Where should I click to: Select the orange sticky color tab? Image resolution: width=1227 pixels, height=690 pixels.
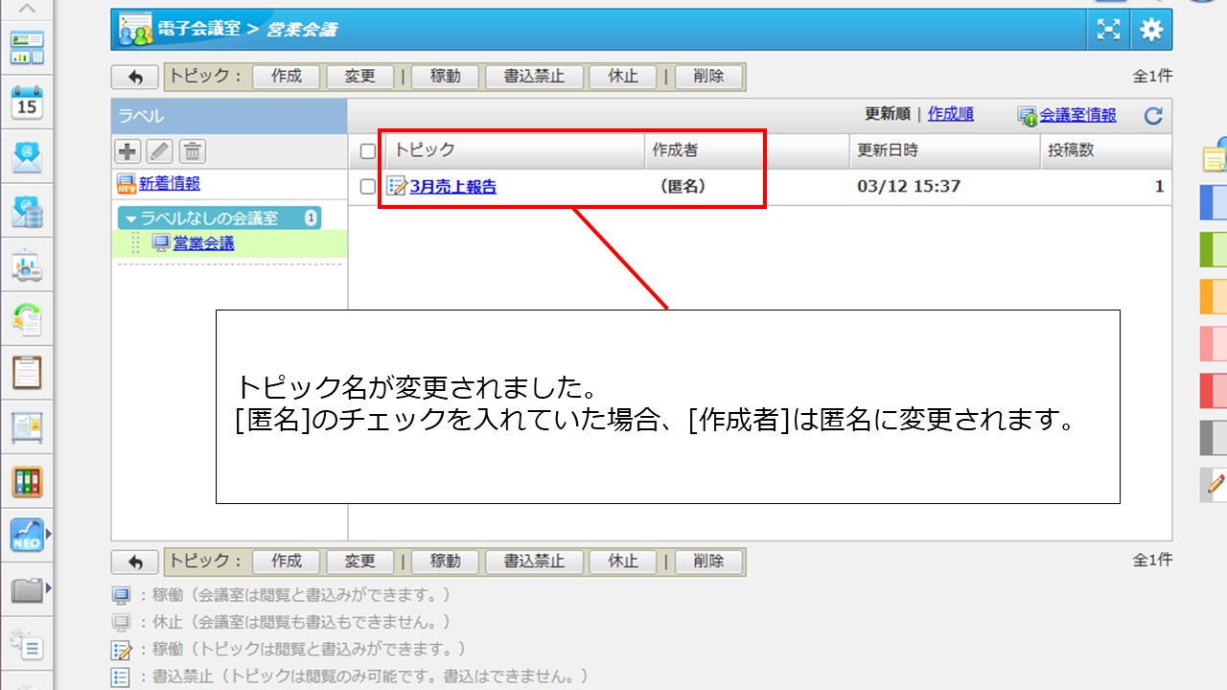[1215, 296]
